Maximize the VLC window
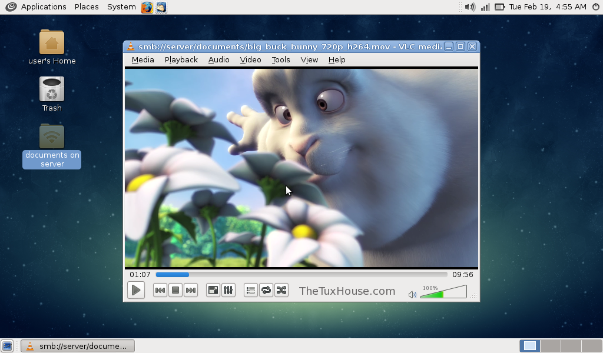The image size is (603, 353). (460, 46)
